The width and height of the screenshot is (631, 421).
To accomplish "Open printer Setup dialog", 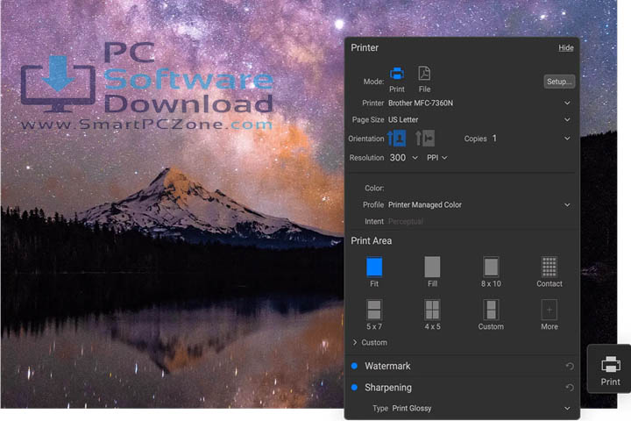I will [559, 82].
